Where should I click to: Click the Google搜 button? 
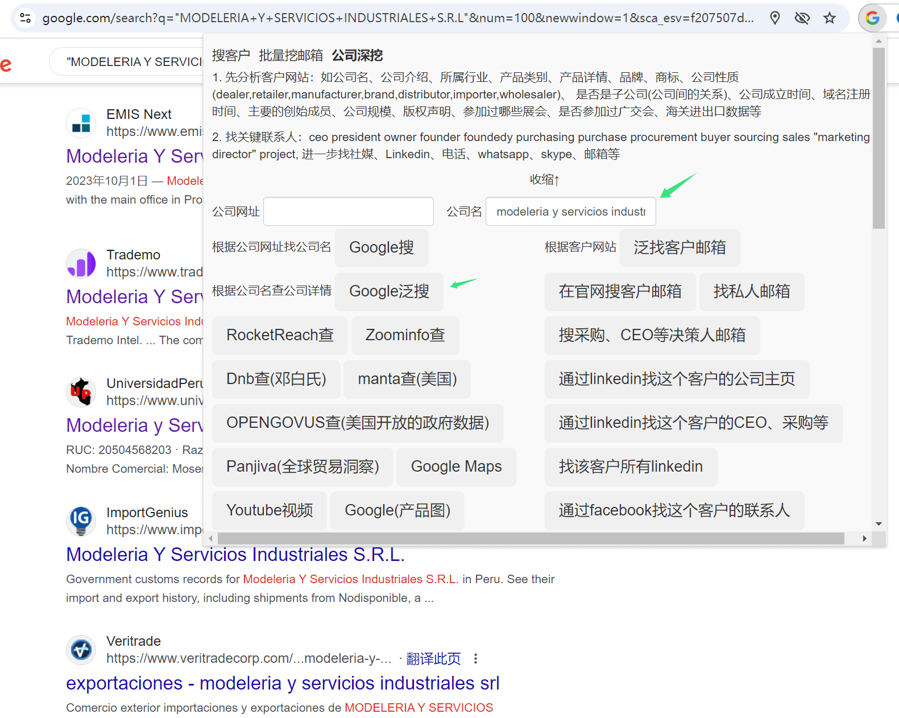click(x=382, y=247)
